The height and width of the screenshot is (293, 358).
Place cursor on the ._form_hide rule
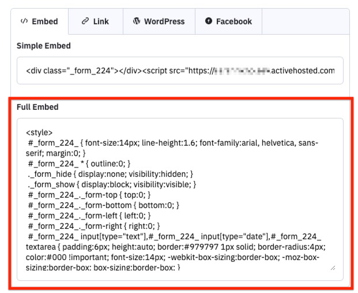[x=110, y=174]
